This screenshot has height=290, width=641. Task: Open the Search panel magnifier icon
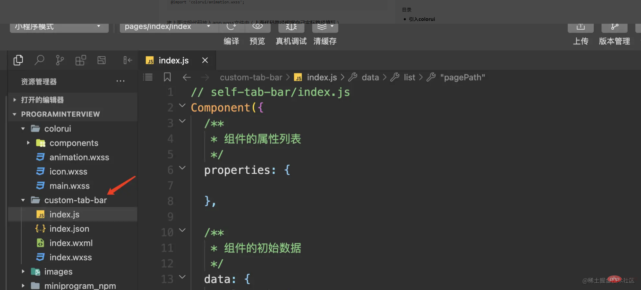point(39,60)
